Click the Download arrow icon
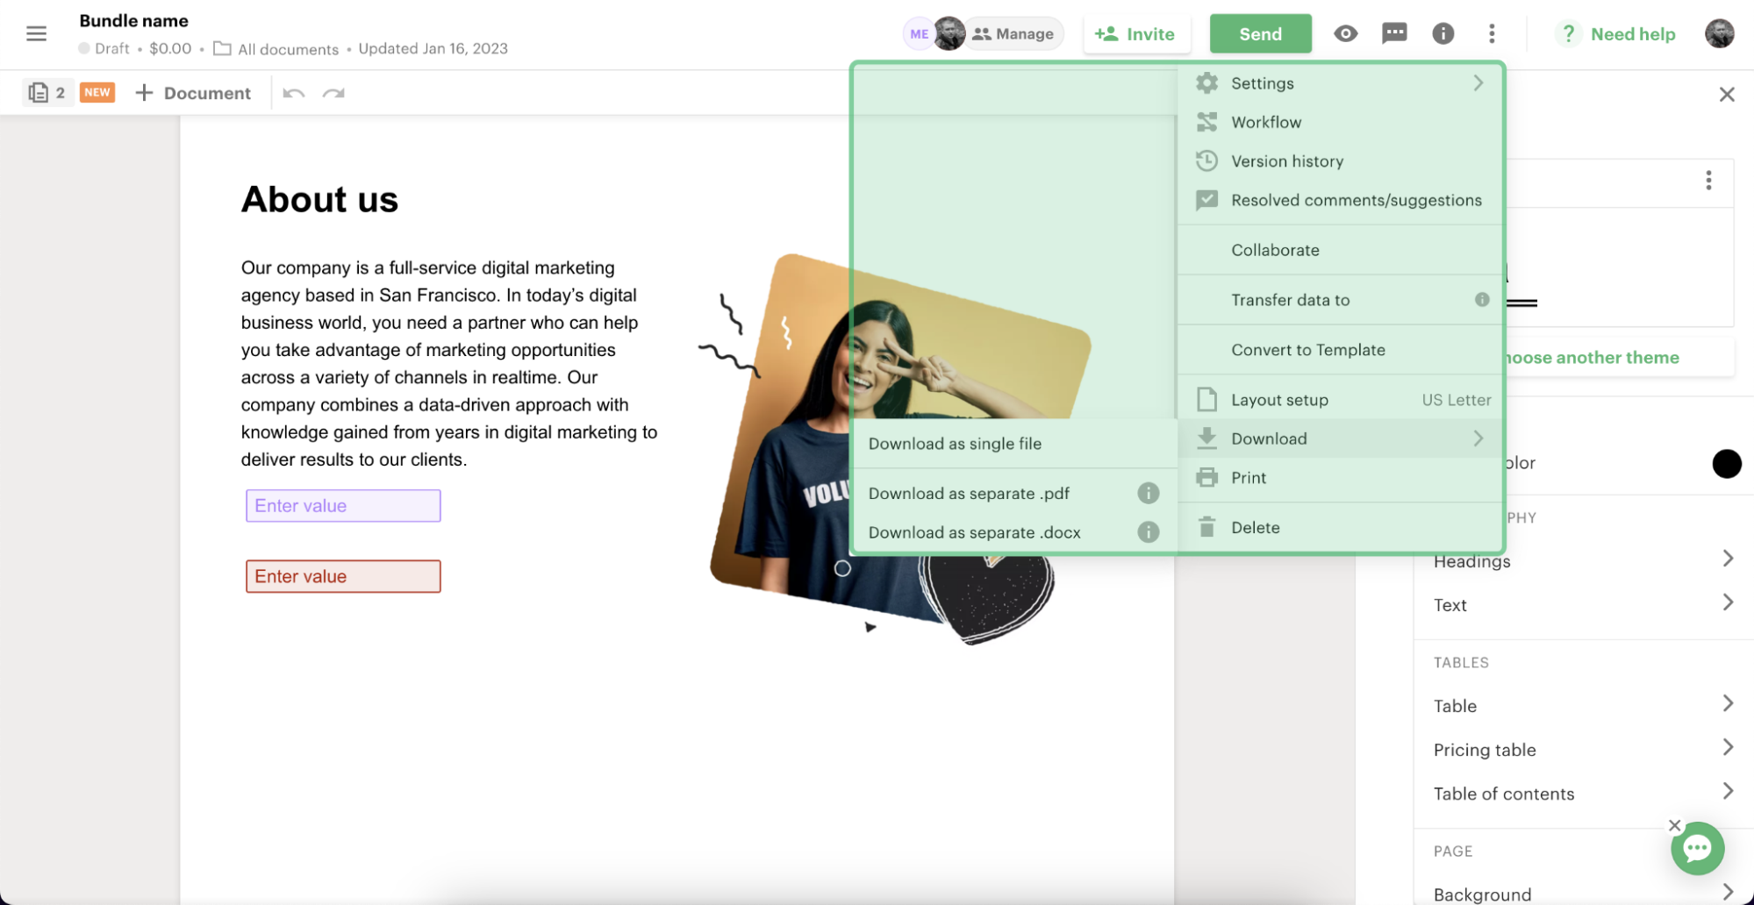The height and width of the screenshot is (905, 1754). point(1207,438)
